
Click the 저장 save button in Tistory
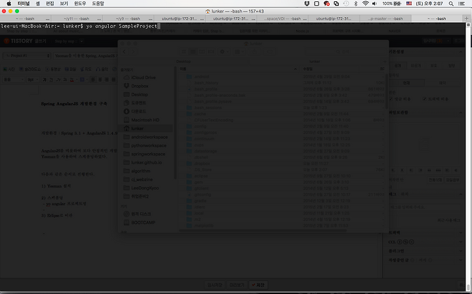258,285
